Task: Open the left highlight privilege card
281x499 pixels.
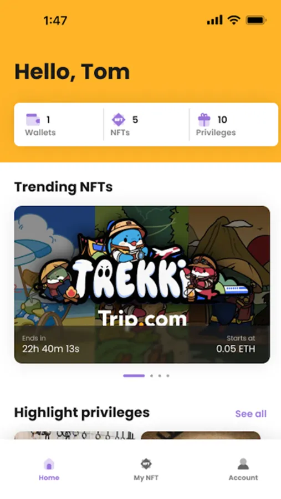Action: click(x=74, y=435)
